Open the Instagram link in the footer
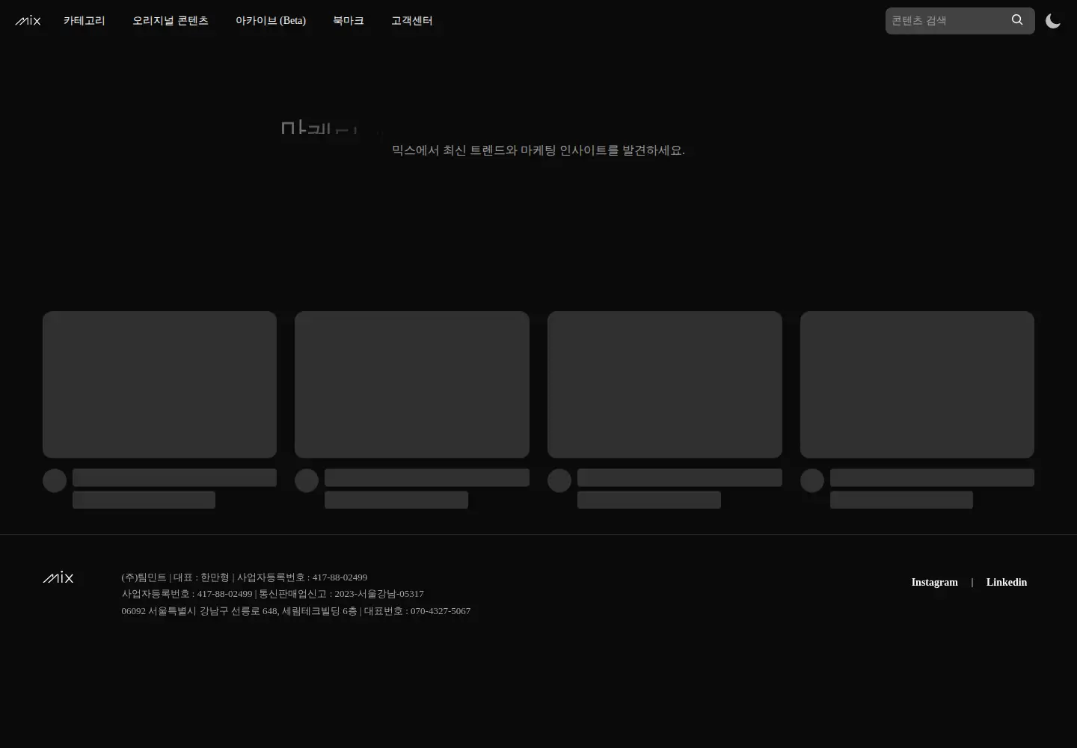 (934, 582)
